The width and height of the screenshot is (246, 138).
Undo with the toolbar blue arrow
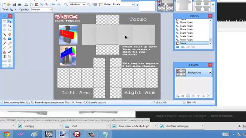point(53,4)
